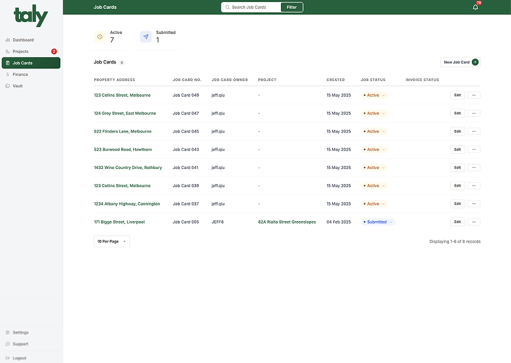Open more options for Job Card 047
Screen dimensions: 511x363
click(x=473, y=113)
